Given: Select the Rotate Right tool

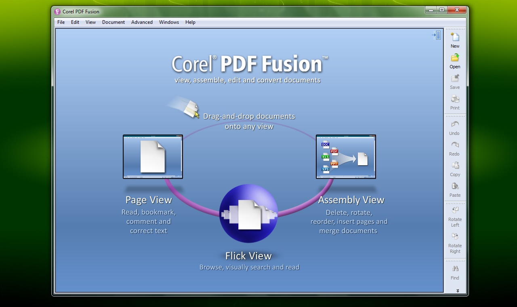Looking at the screenshot, I should [455, 237].
